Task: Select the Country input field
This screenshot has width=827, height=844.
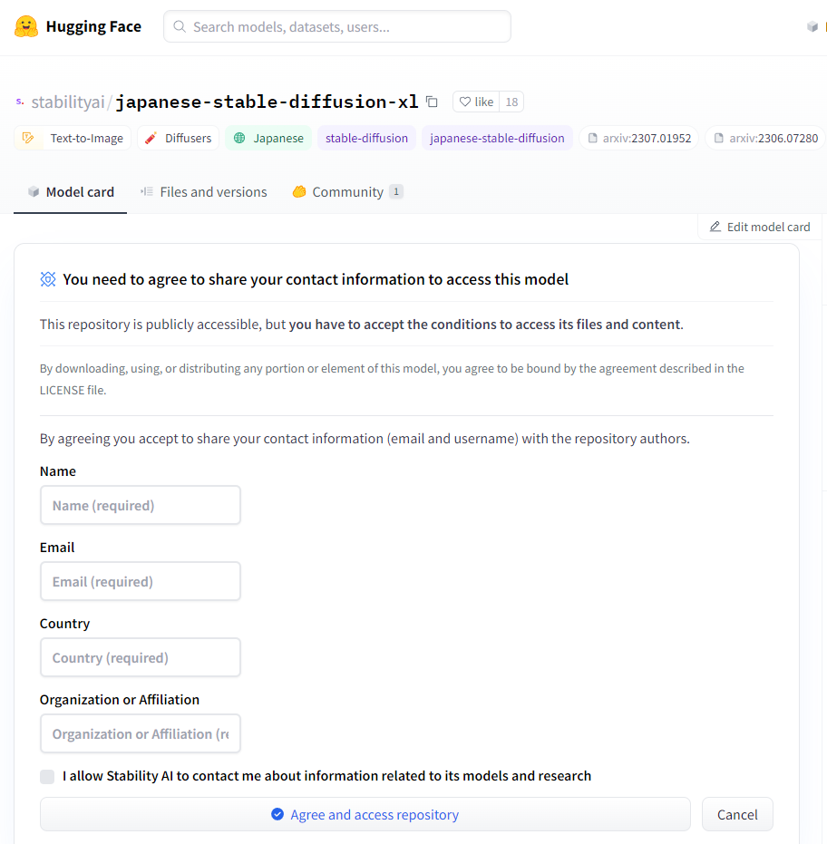Action: (141, 657)
